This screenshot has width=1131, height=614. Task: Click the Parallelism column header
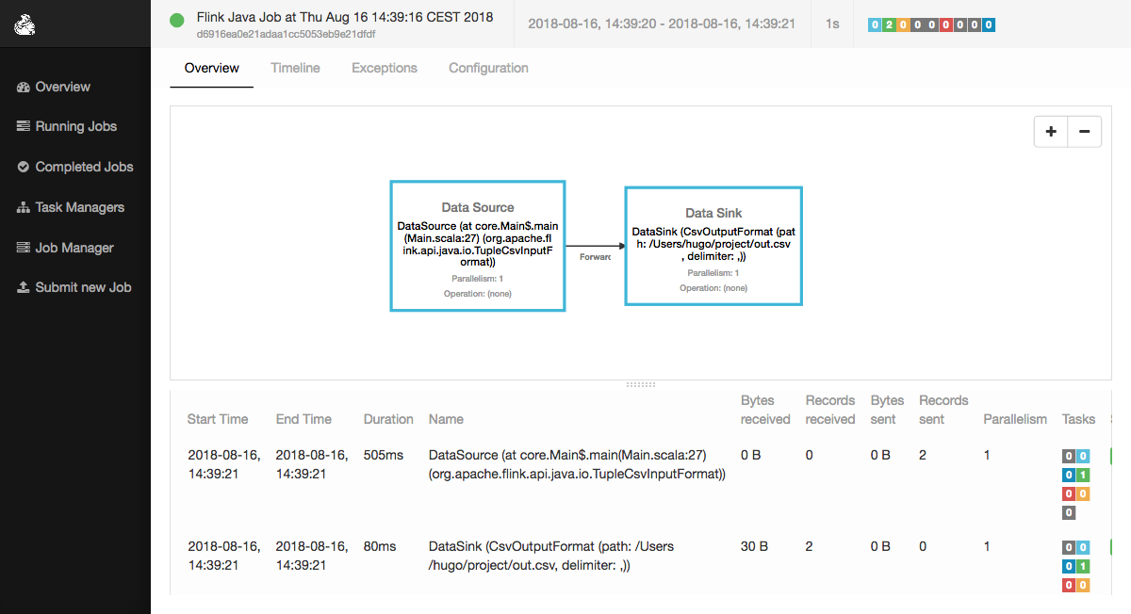tap(1015, 419)
